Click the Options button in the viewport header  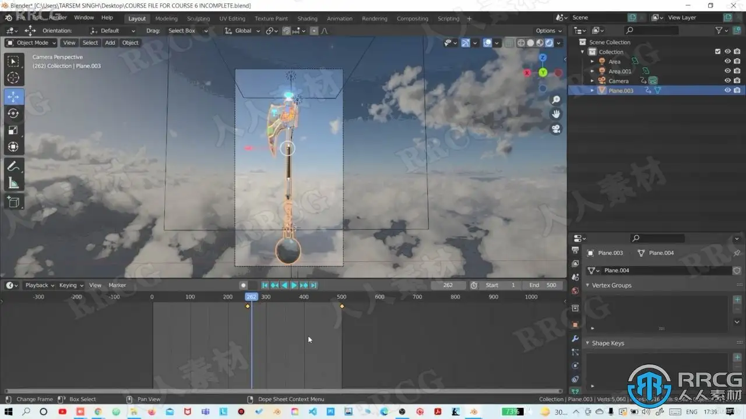click(x=548, y=30)
